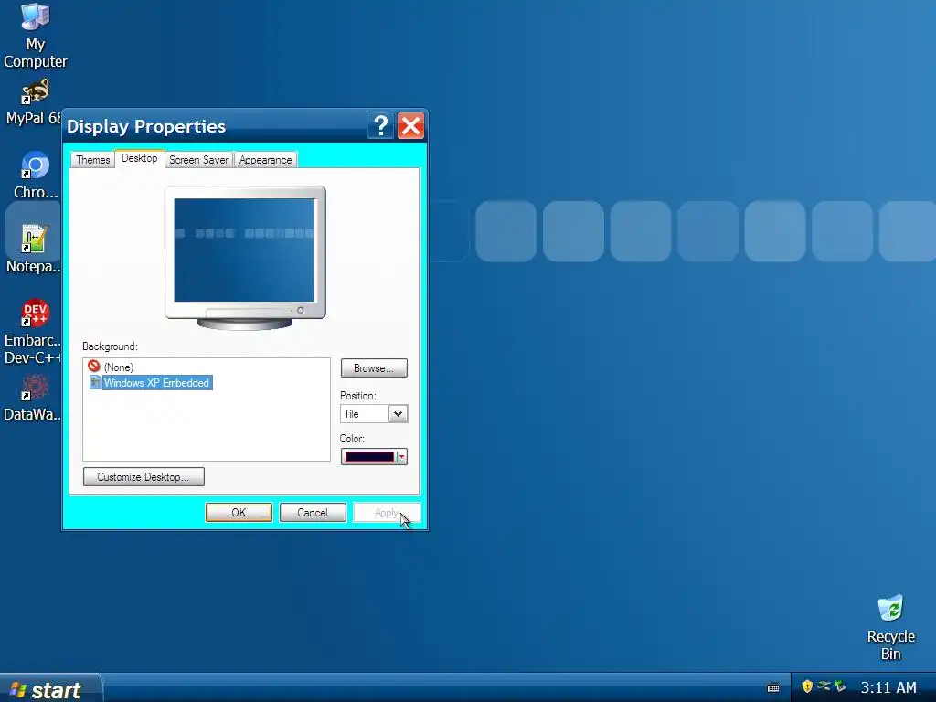Click the 3:11 AM taskbar clock

pyautogui.click(x=888, y=687)
